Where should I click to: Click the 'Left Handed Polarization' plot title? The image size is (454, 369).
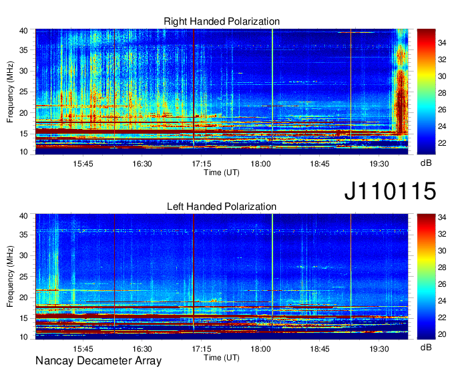[222, 207]
